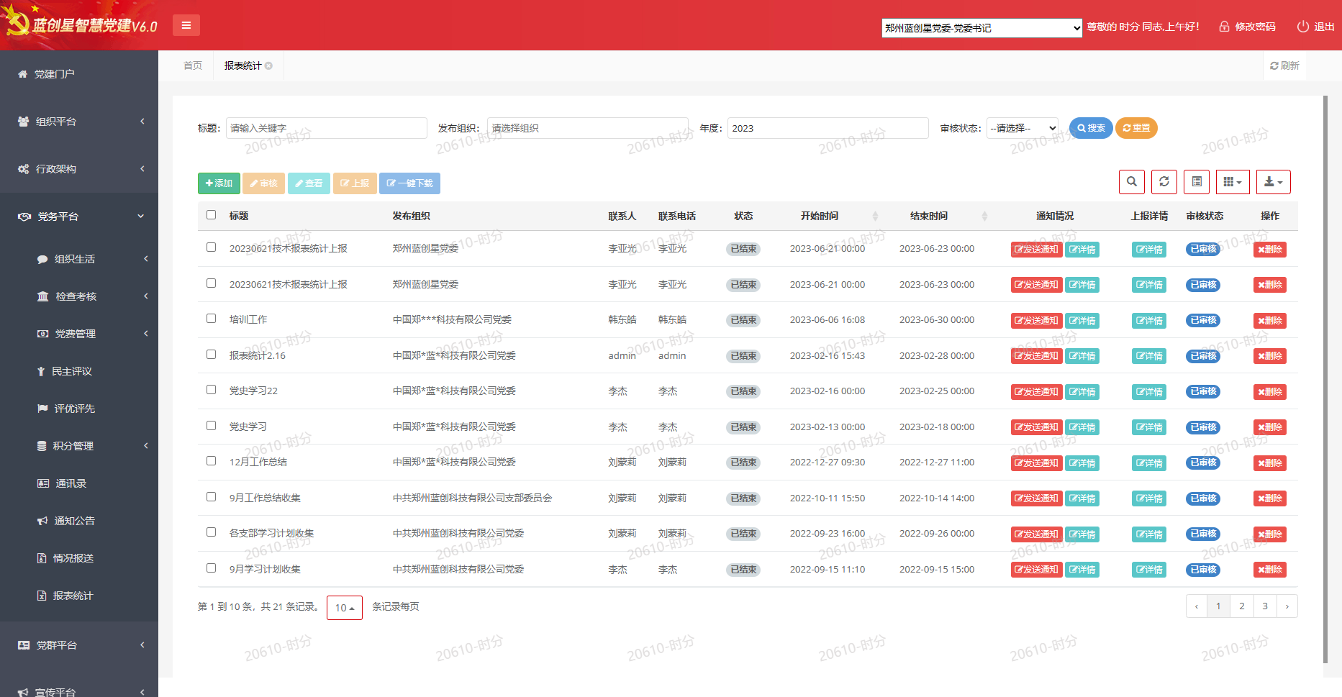Image resolution: width=1342 pixels, height=697 pixels.
Task: Click the 党群平台 newspaper icon
Action: [24, 645]
